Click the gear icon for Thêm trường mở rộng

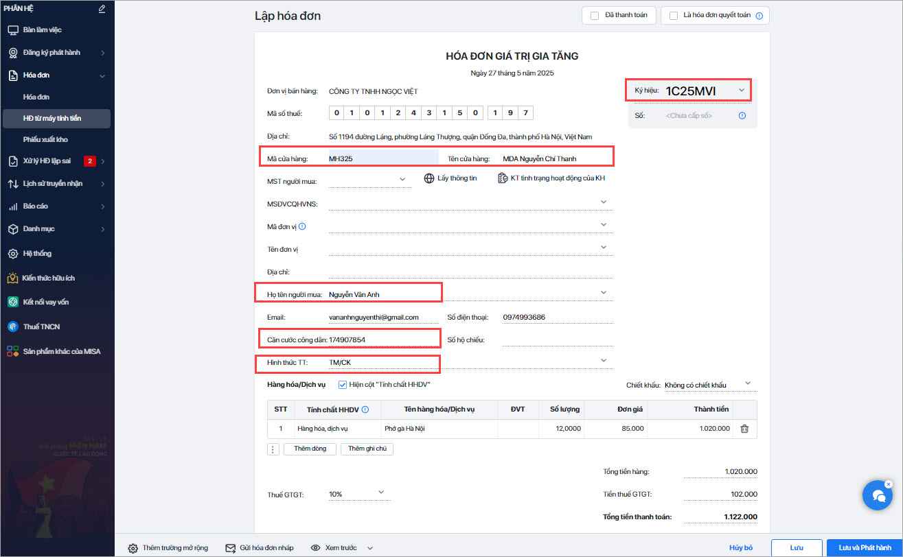(x=133, y=548)
